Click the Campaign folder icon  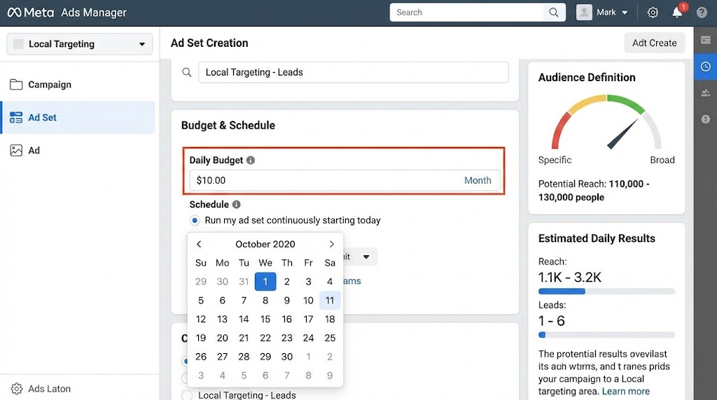coord(16,85)
